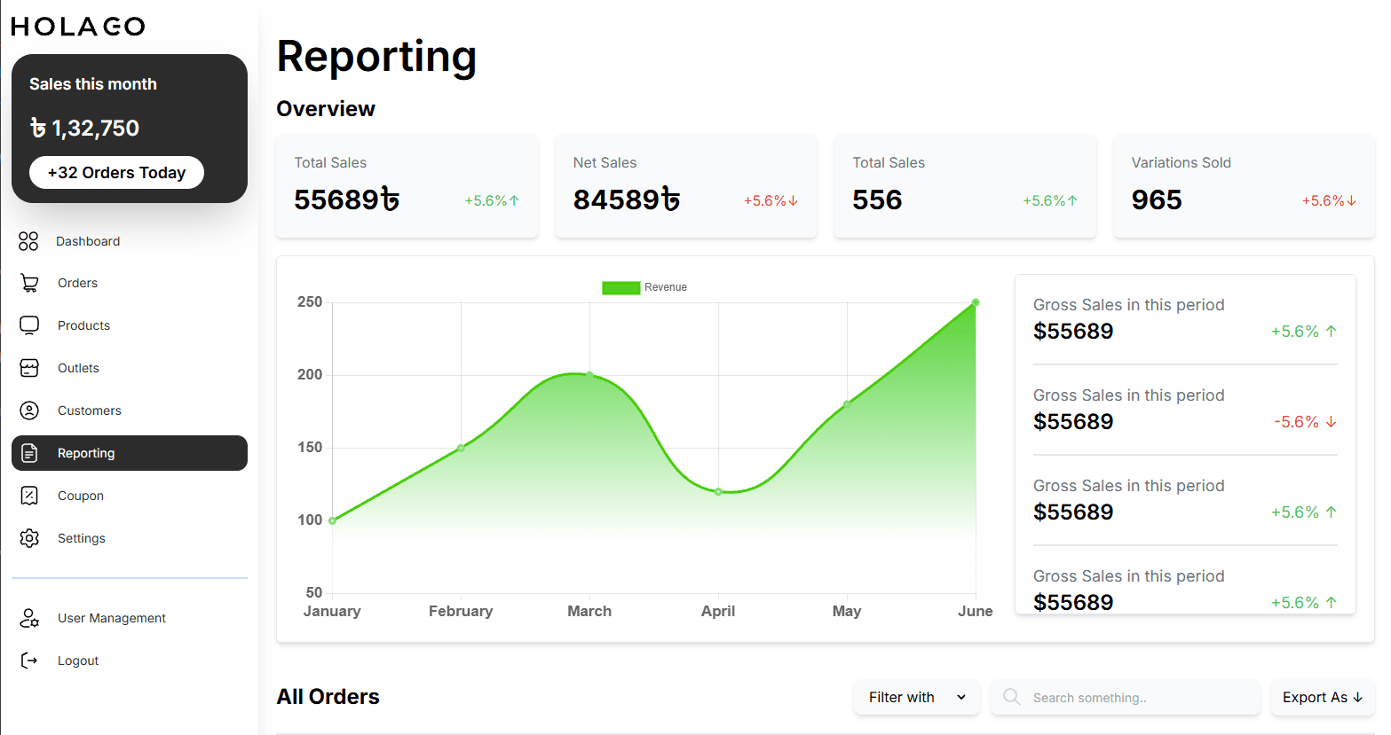Open the Settings menu item
Image resolution: width=1391 pixels, height=735 pixels.
coord(130,538)
